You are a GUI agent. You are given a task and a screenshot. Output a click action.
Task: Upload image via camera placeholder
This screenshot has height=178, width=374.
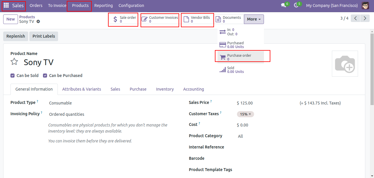345,64
